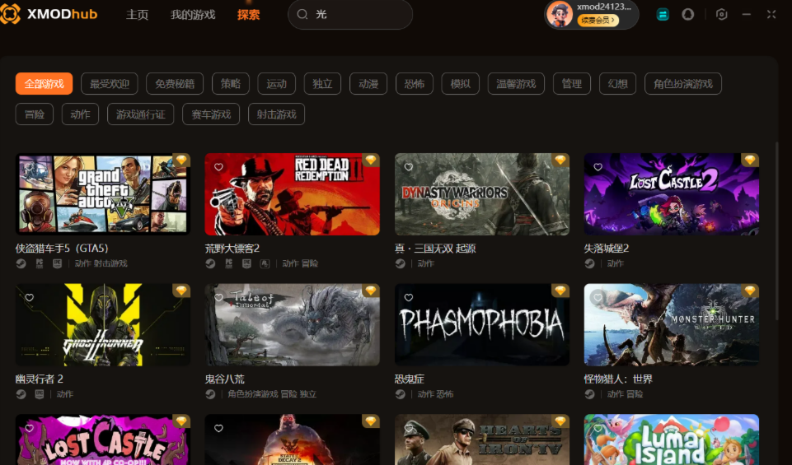Select the 探索 tab
792x465 pixels.
click(x=249, y=15)
